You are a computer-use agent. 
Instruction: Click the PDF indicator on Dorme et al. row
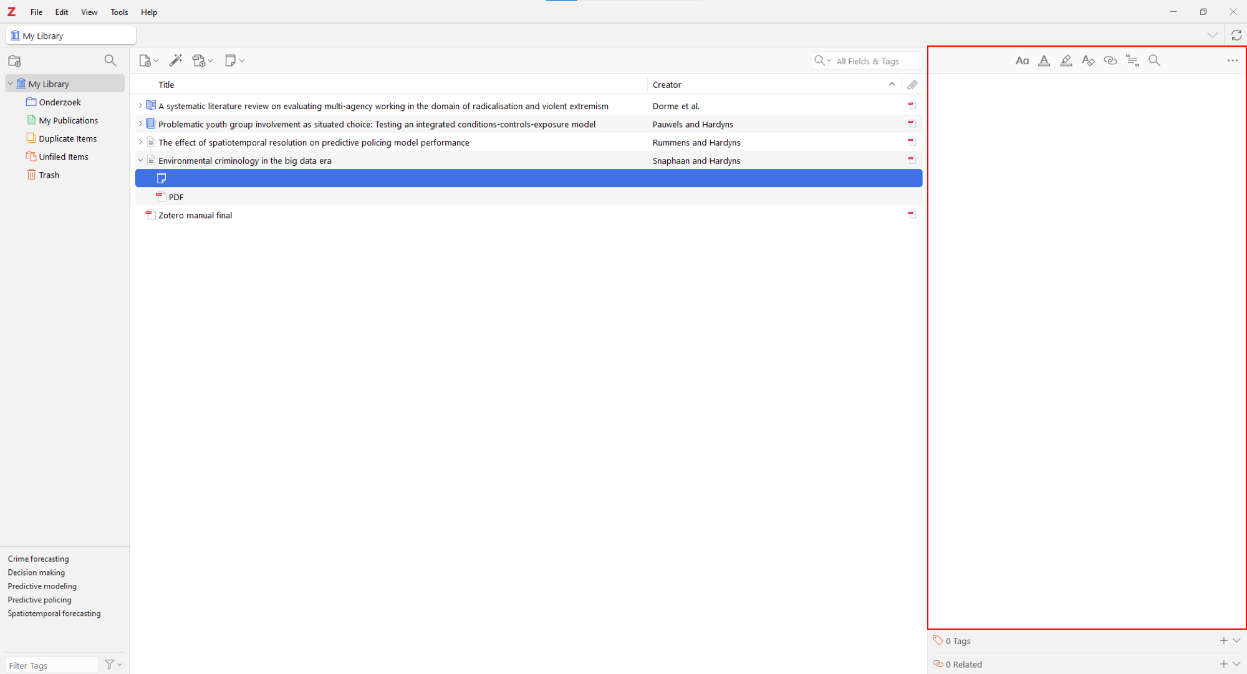tap(912, 105)
